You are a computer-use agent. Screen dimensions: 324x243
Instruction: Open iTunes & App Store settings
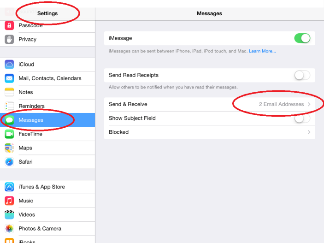[41, 187]
